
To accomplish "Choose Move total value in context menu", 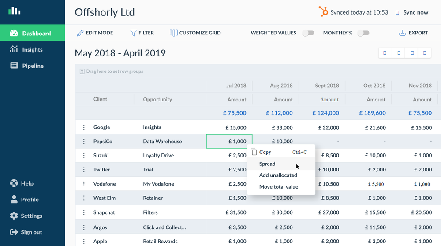I will 281,186.
